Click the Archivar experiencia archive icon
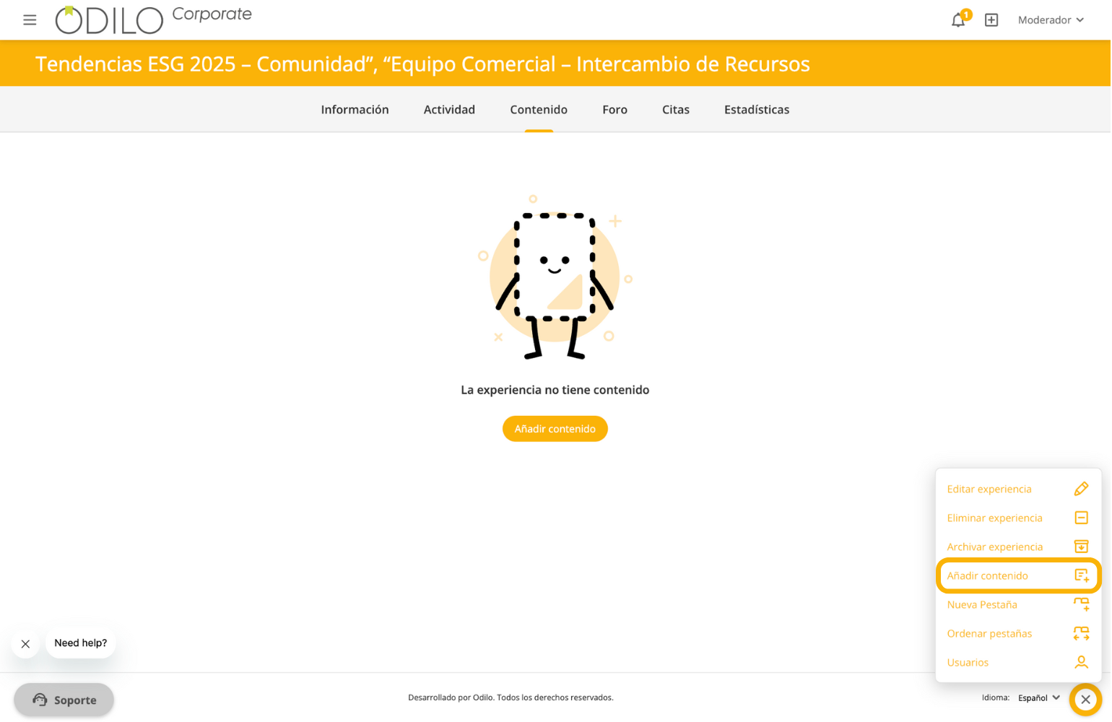 [x=1081, y=547]
